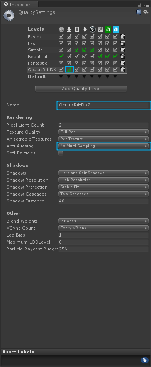Image resolution: width=151 pixels, height=367 pixels.
Task: Click the Android robot platform icon
Action: click(x=85, y=29)
